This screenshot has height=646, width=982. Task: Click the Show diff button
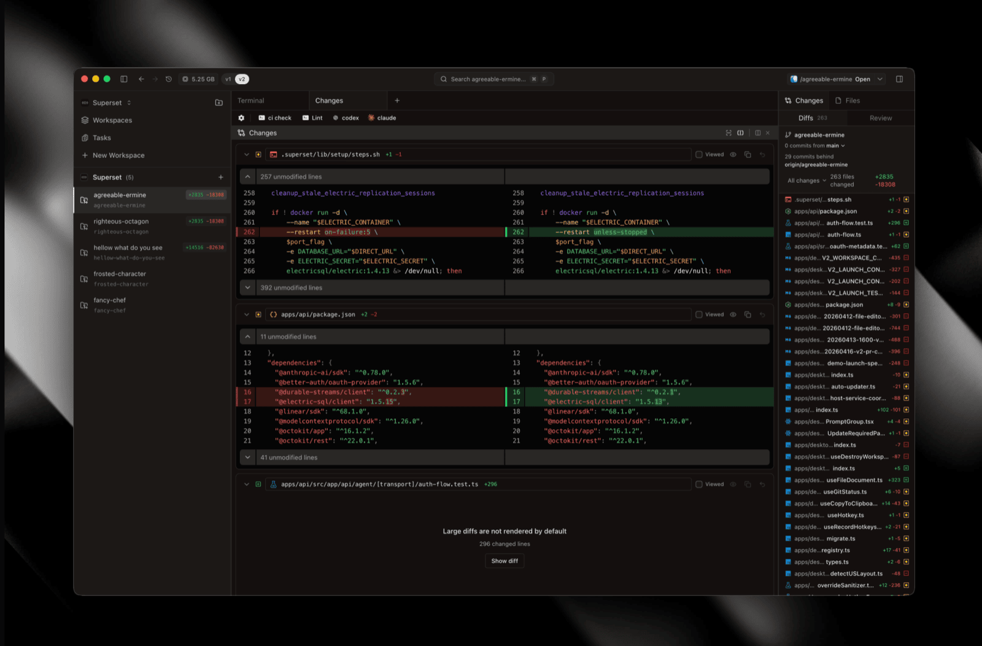tap(505, 561)
